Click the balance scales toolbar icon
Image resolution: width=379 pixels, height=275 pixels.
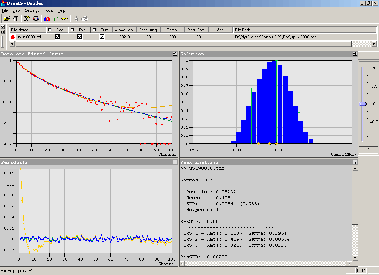pos(36,18)
